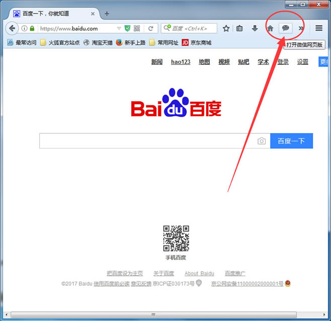Click the scroll-left arrow of horizontal scrollbar
331x321 pixels.
[x=7, y=314]
